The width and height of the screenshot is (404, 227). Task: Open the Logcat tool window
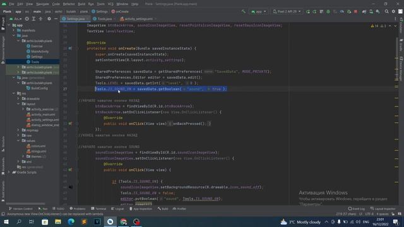click(x=117, y=209)
